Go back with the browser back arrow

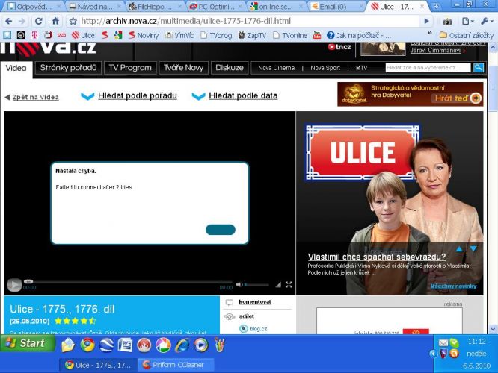(x=8, y=21)
